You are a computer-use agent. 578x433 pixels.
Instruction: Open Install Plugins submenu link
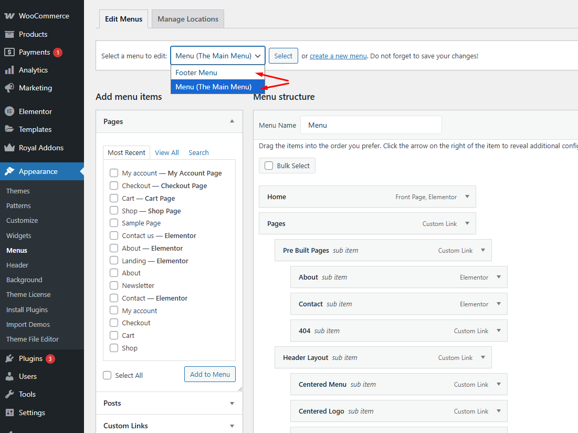pyautogui.click(x=27, y=310)
